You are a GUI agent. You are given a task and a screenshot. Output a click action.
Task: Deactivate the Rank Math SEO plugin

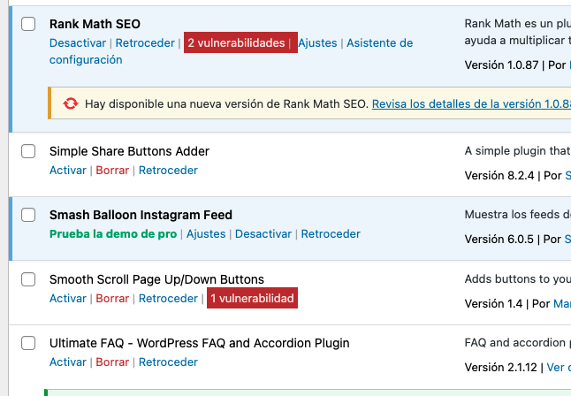coord(78,43)
